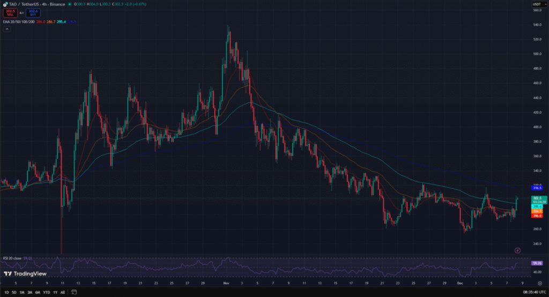Select the 5D time range
This screenshot has width=549, height=297.
[x=14, y=292]
